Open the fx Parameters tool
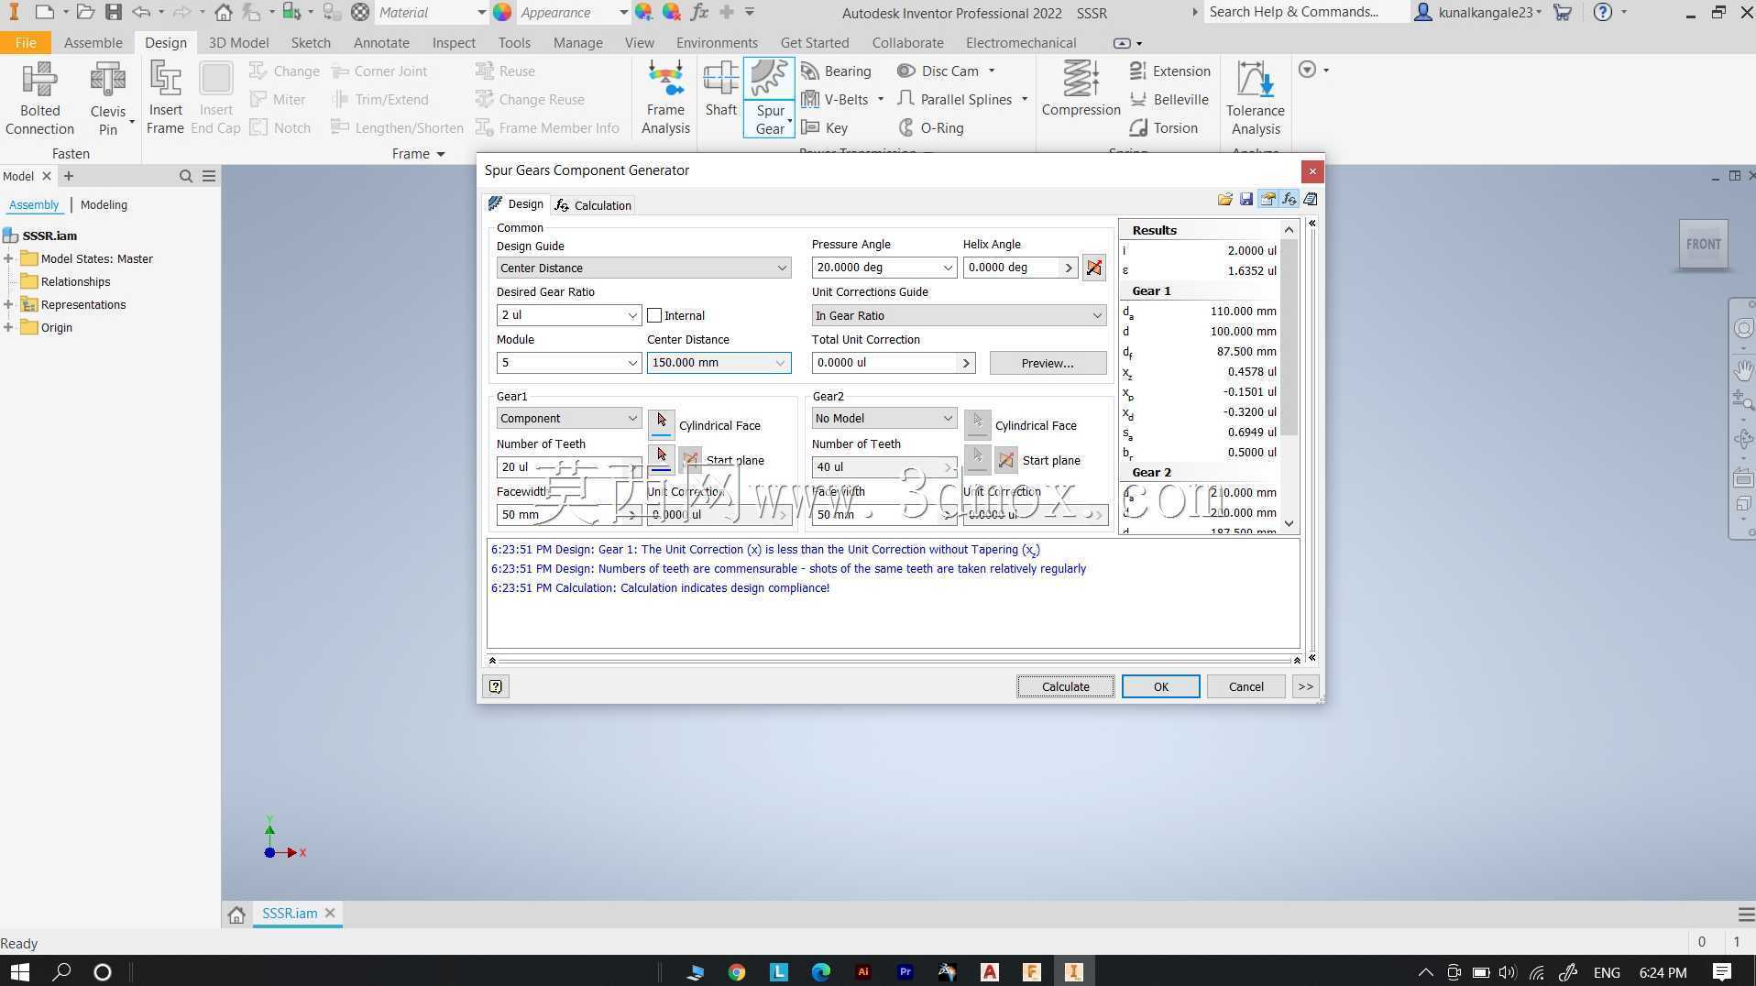 point(699,13)
